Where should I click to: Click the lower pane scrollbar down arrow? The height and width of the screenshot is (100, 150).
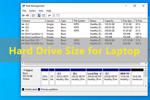point(146,86)
